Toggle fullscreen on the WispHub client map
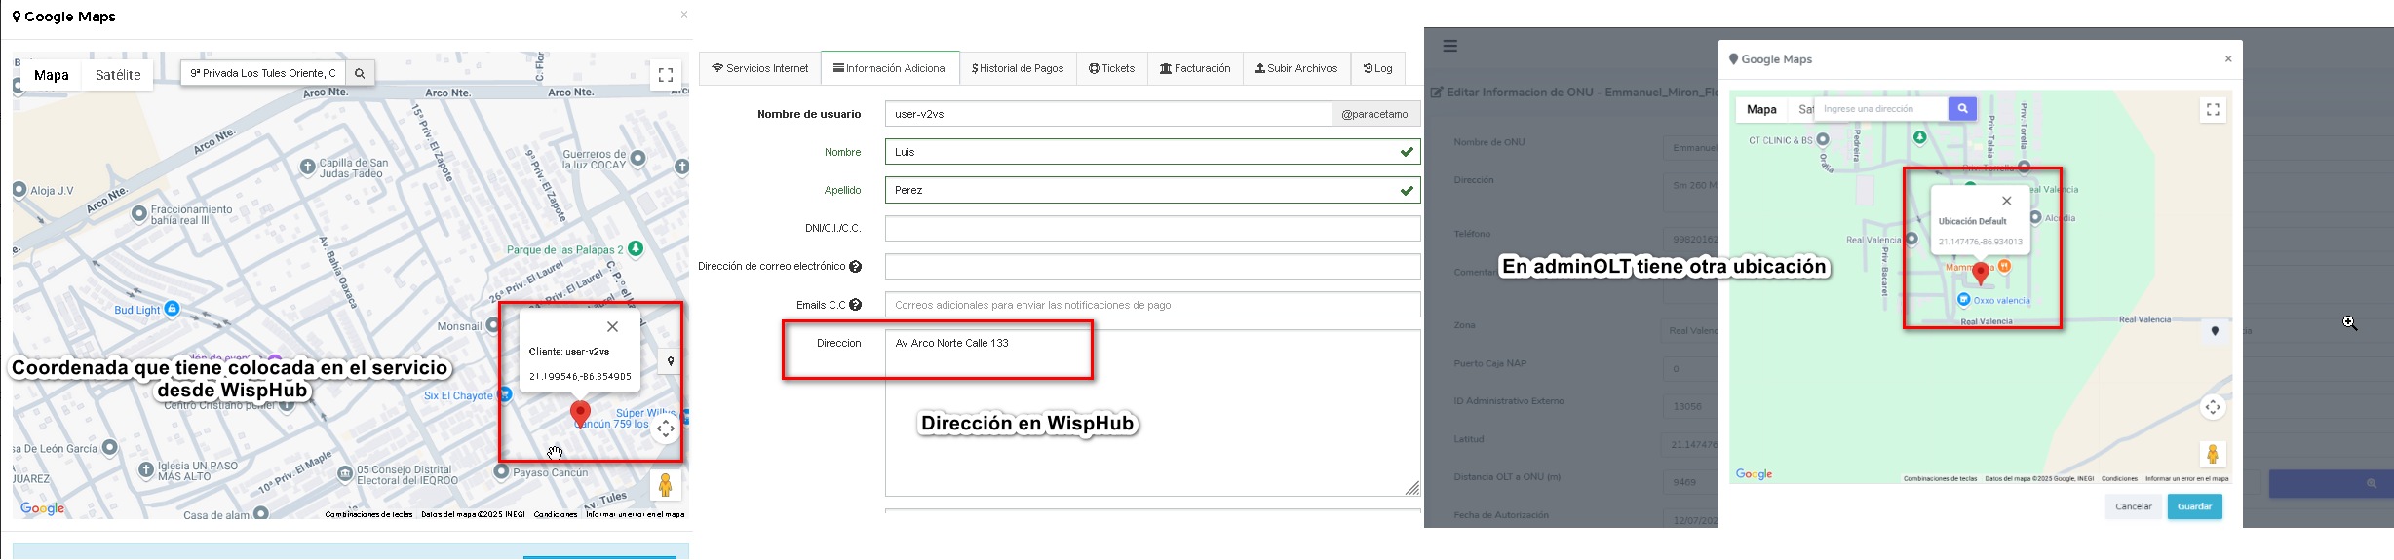2394x560 pixels. (x=666, y=74)
